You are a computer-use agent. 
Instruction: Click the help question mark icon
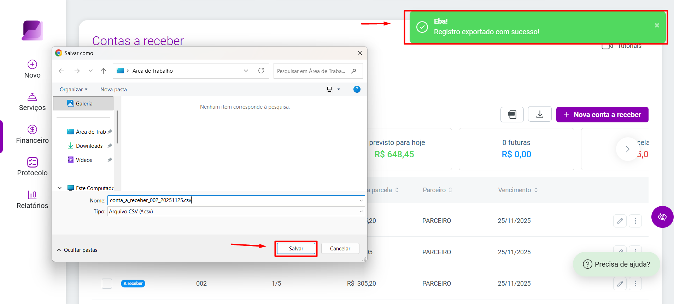[x=357, y=89]
